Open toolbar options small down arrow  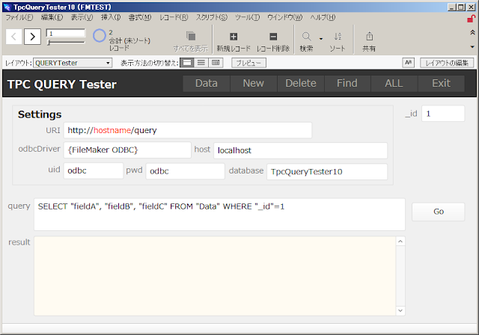pos(472,47)
